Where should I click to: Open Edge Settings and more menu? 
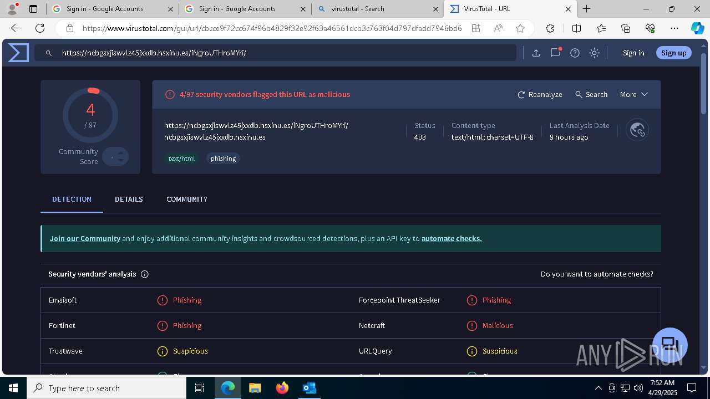[x=674, y=28]
